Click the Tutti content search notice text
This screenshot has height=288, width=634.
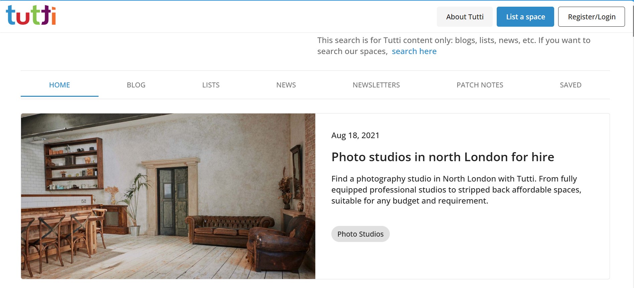(x=453, y=41)
